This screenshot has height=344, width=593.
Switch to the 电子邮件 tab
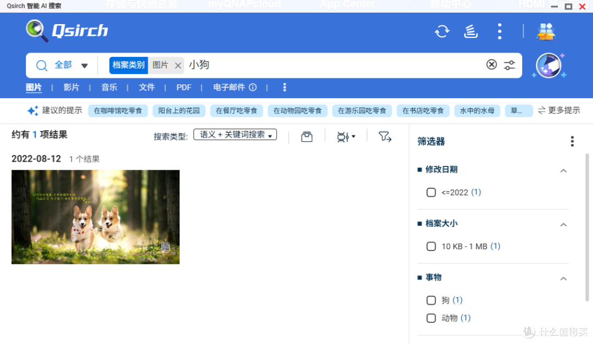click(229, 88)
